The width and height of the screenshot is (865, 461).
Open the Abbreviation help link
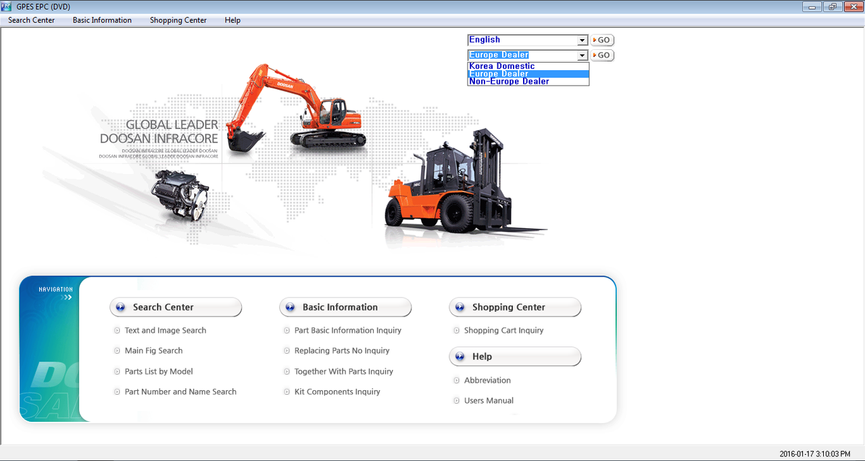(487, 381)
